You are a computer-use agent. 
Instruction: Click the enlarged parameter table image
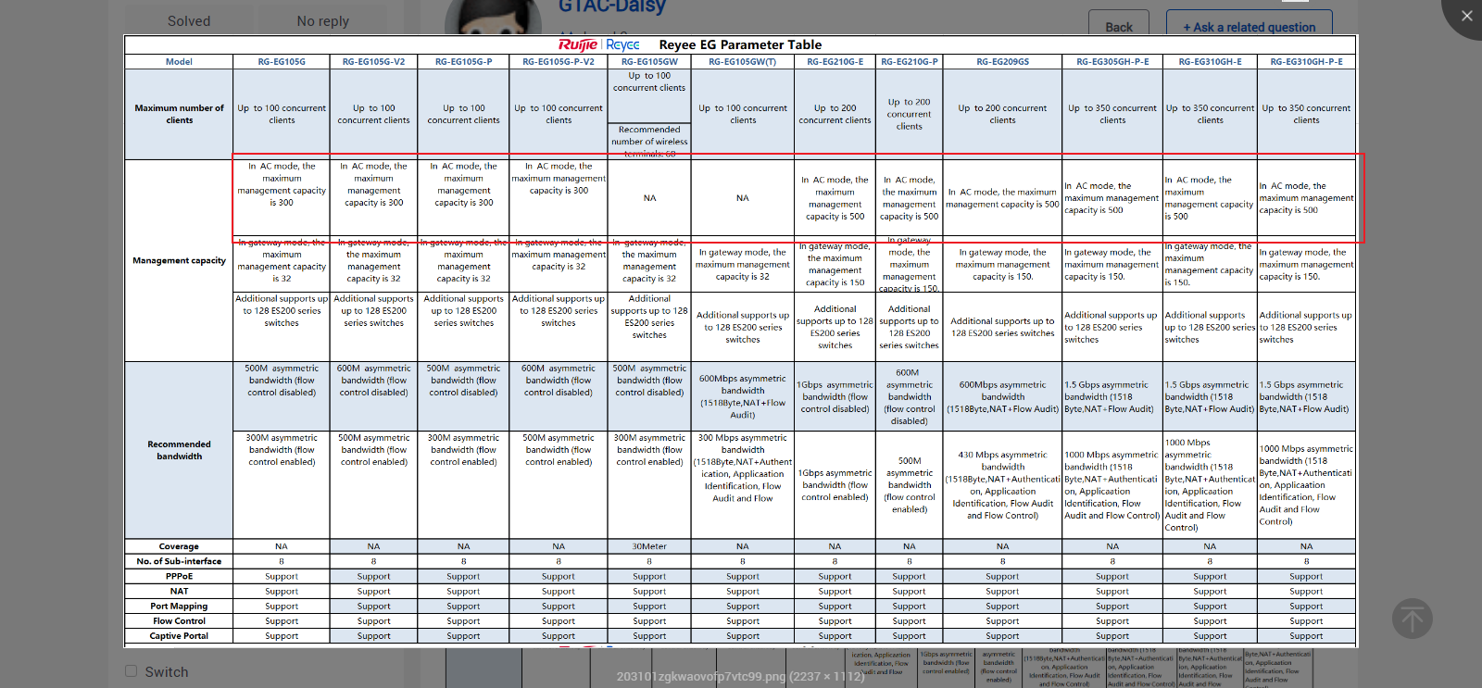coord(741,341)
